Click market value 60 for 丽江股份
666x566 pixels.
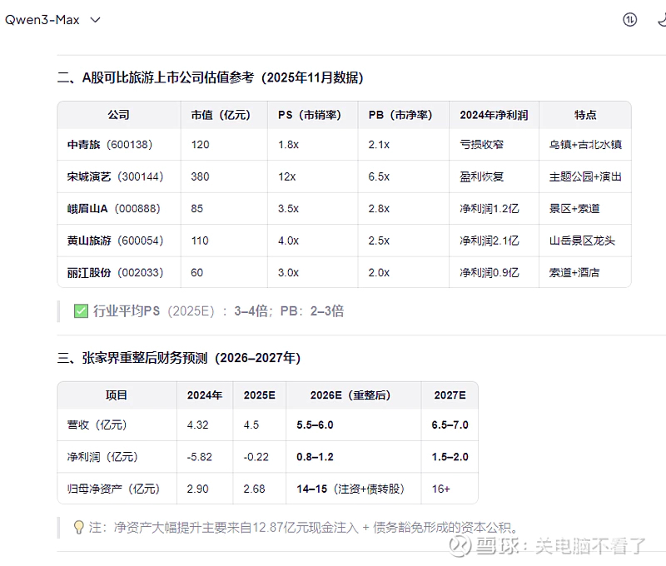tap(197, 273)
